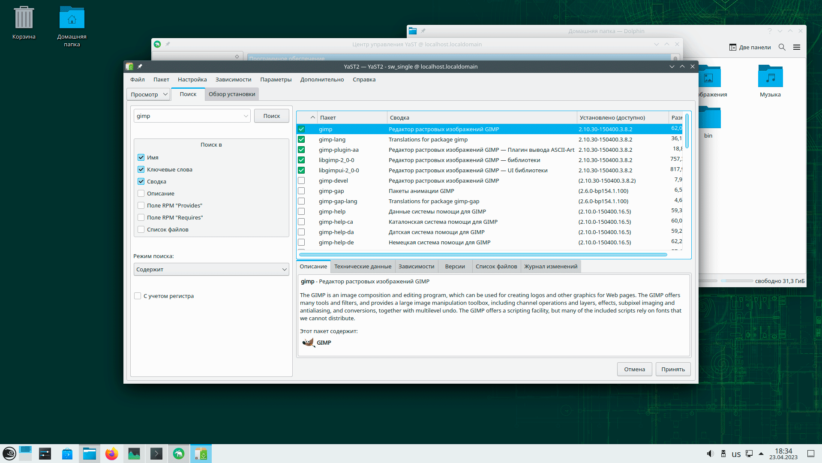822x463 pixels.
Task: Expand the 'Просмотр' dropdown
Action: coord(149,94)
